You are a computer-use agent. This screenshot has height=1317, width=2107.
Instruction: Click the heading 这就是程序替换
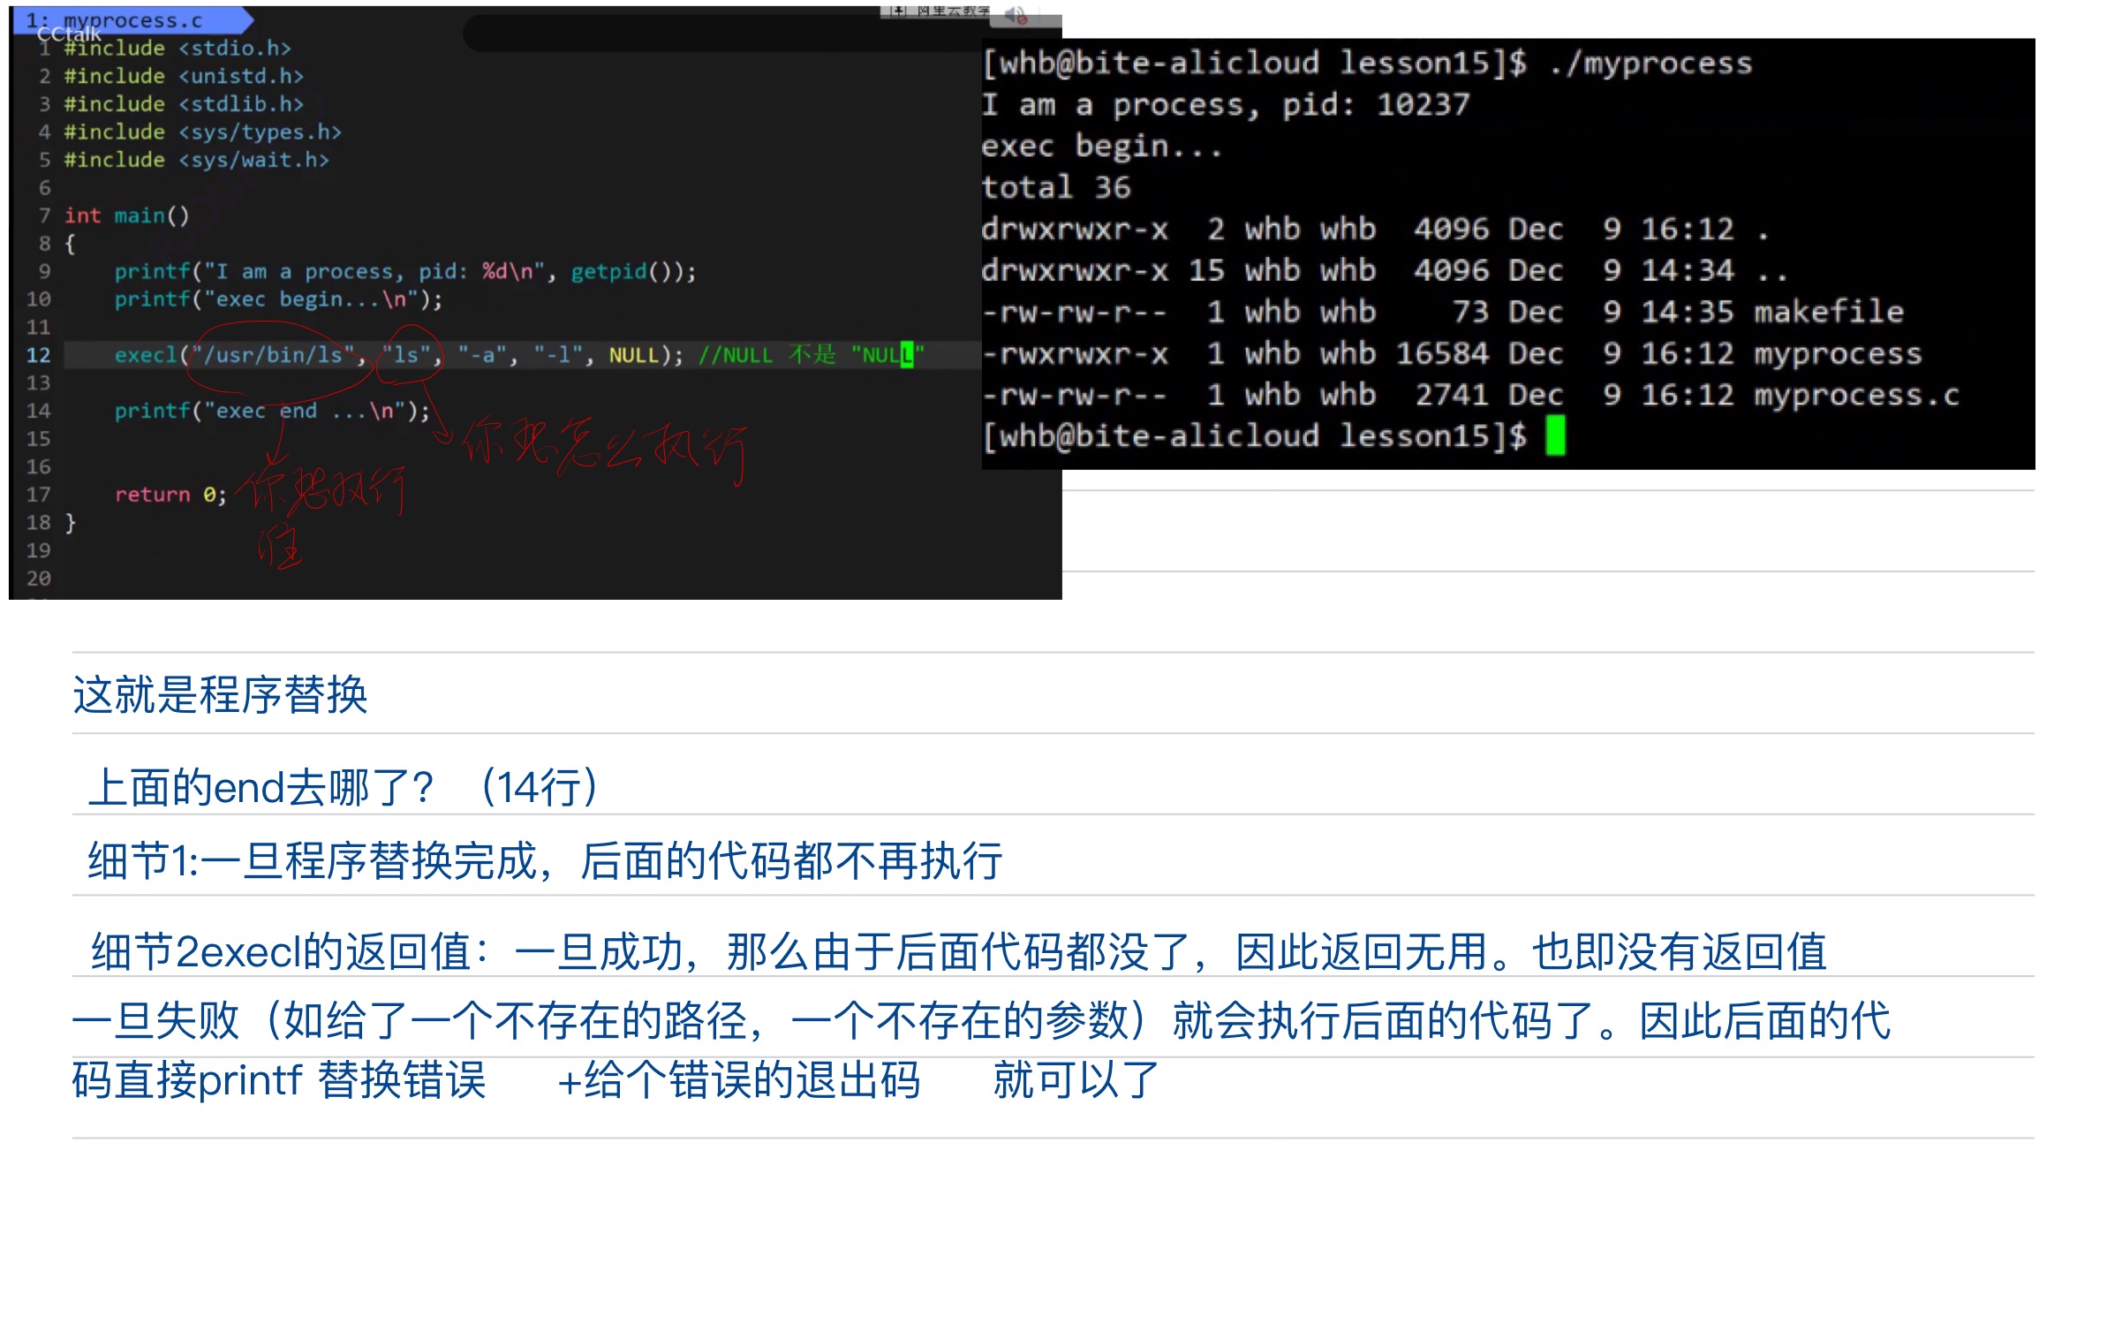[220, 695]
